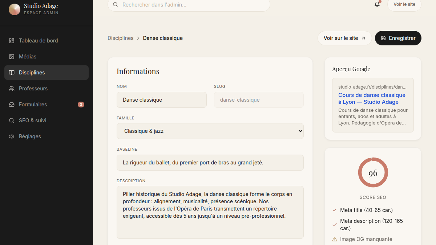Open Réglages settings page
The height and width of the screenshot is (245, 436).
[47, 136]
